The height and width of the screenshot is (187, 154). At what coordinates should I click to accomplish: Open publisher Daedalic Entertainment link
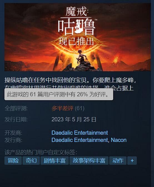pyautogui.click(x=80, y=140)
